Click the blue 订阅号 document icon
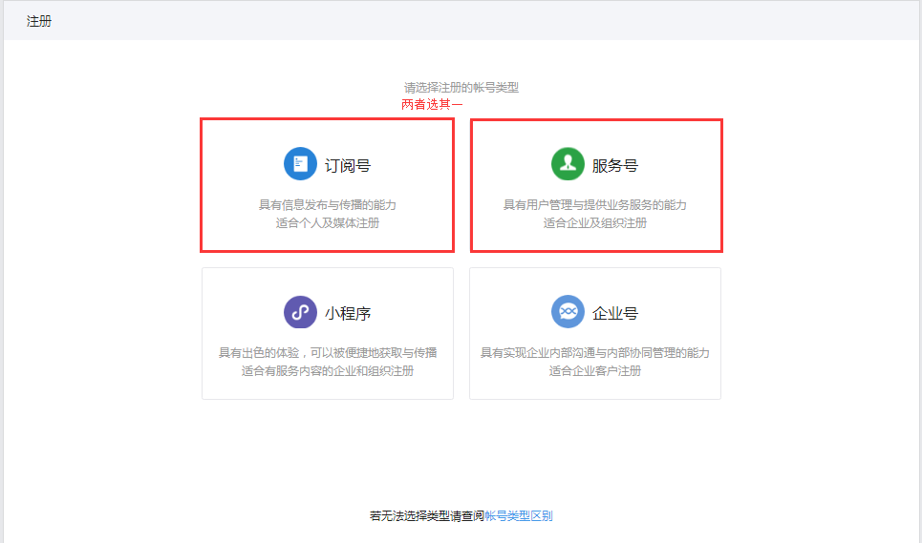Screen dimensions: 922x543 300,164
